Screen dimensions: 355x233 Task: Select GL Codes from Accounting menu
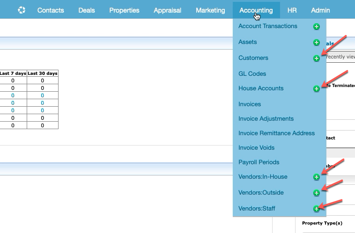252,73
